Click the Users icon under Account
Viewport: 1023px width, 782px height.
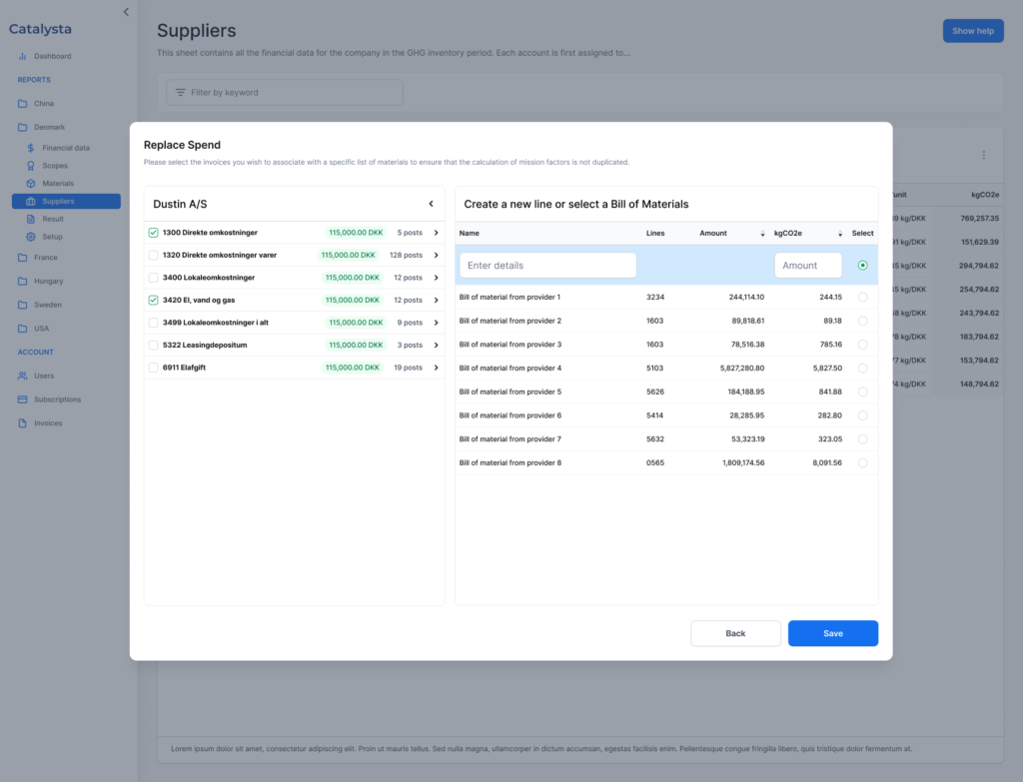[23, 376]
